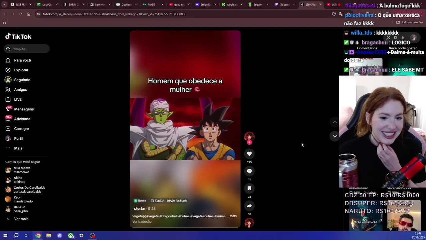The width and height of the screenshot is (426, 240).
Task: Open Kaori's followed account
Action: pos(23,199)
